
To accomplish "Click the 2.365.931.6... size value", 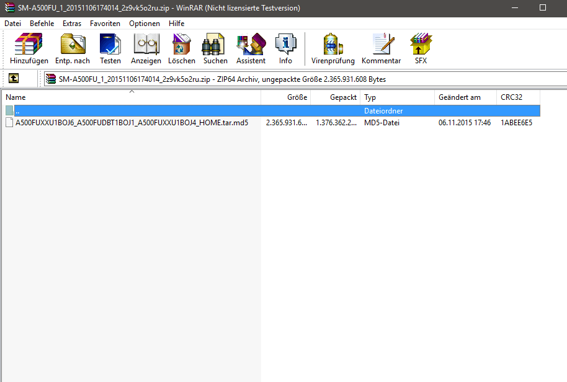I will click(287, 123).
